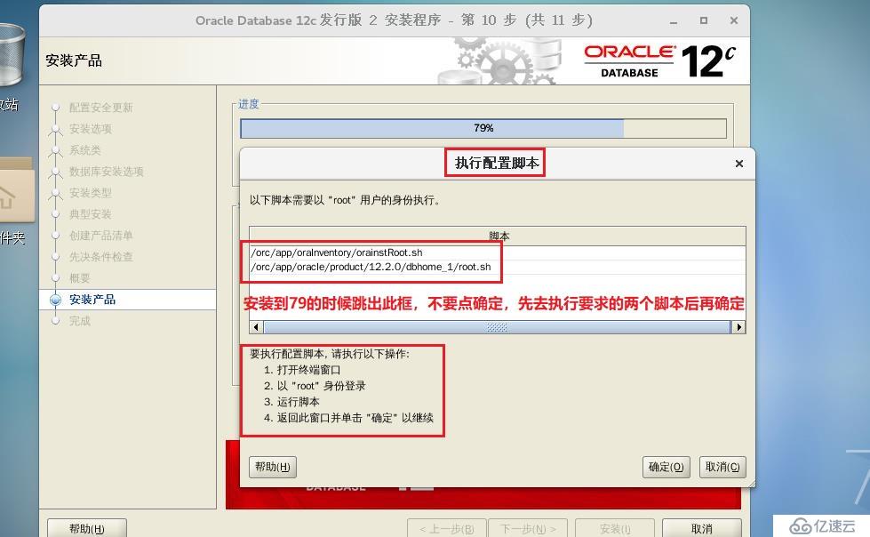Select the 数据库安装选项 step in the sidebar
870x537 pixels.
pos(106,172)
